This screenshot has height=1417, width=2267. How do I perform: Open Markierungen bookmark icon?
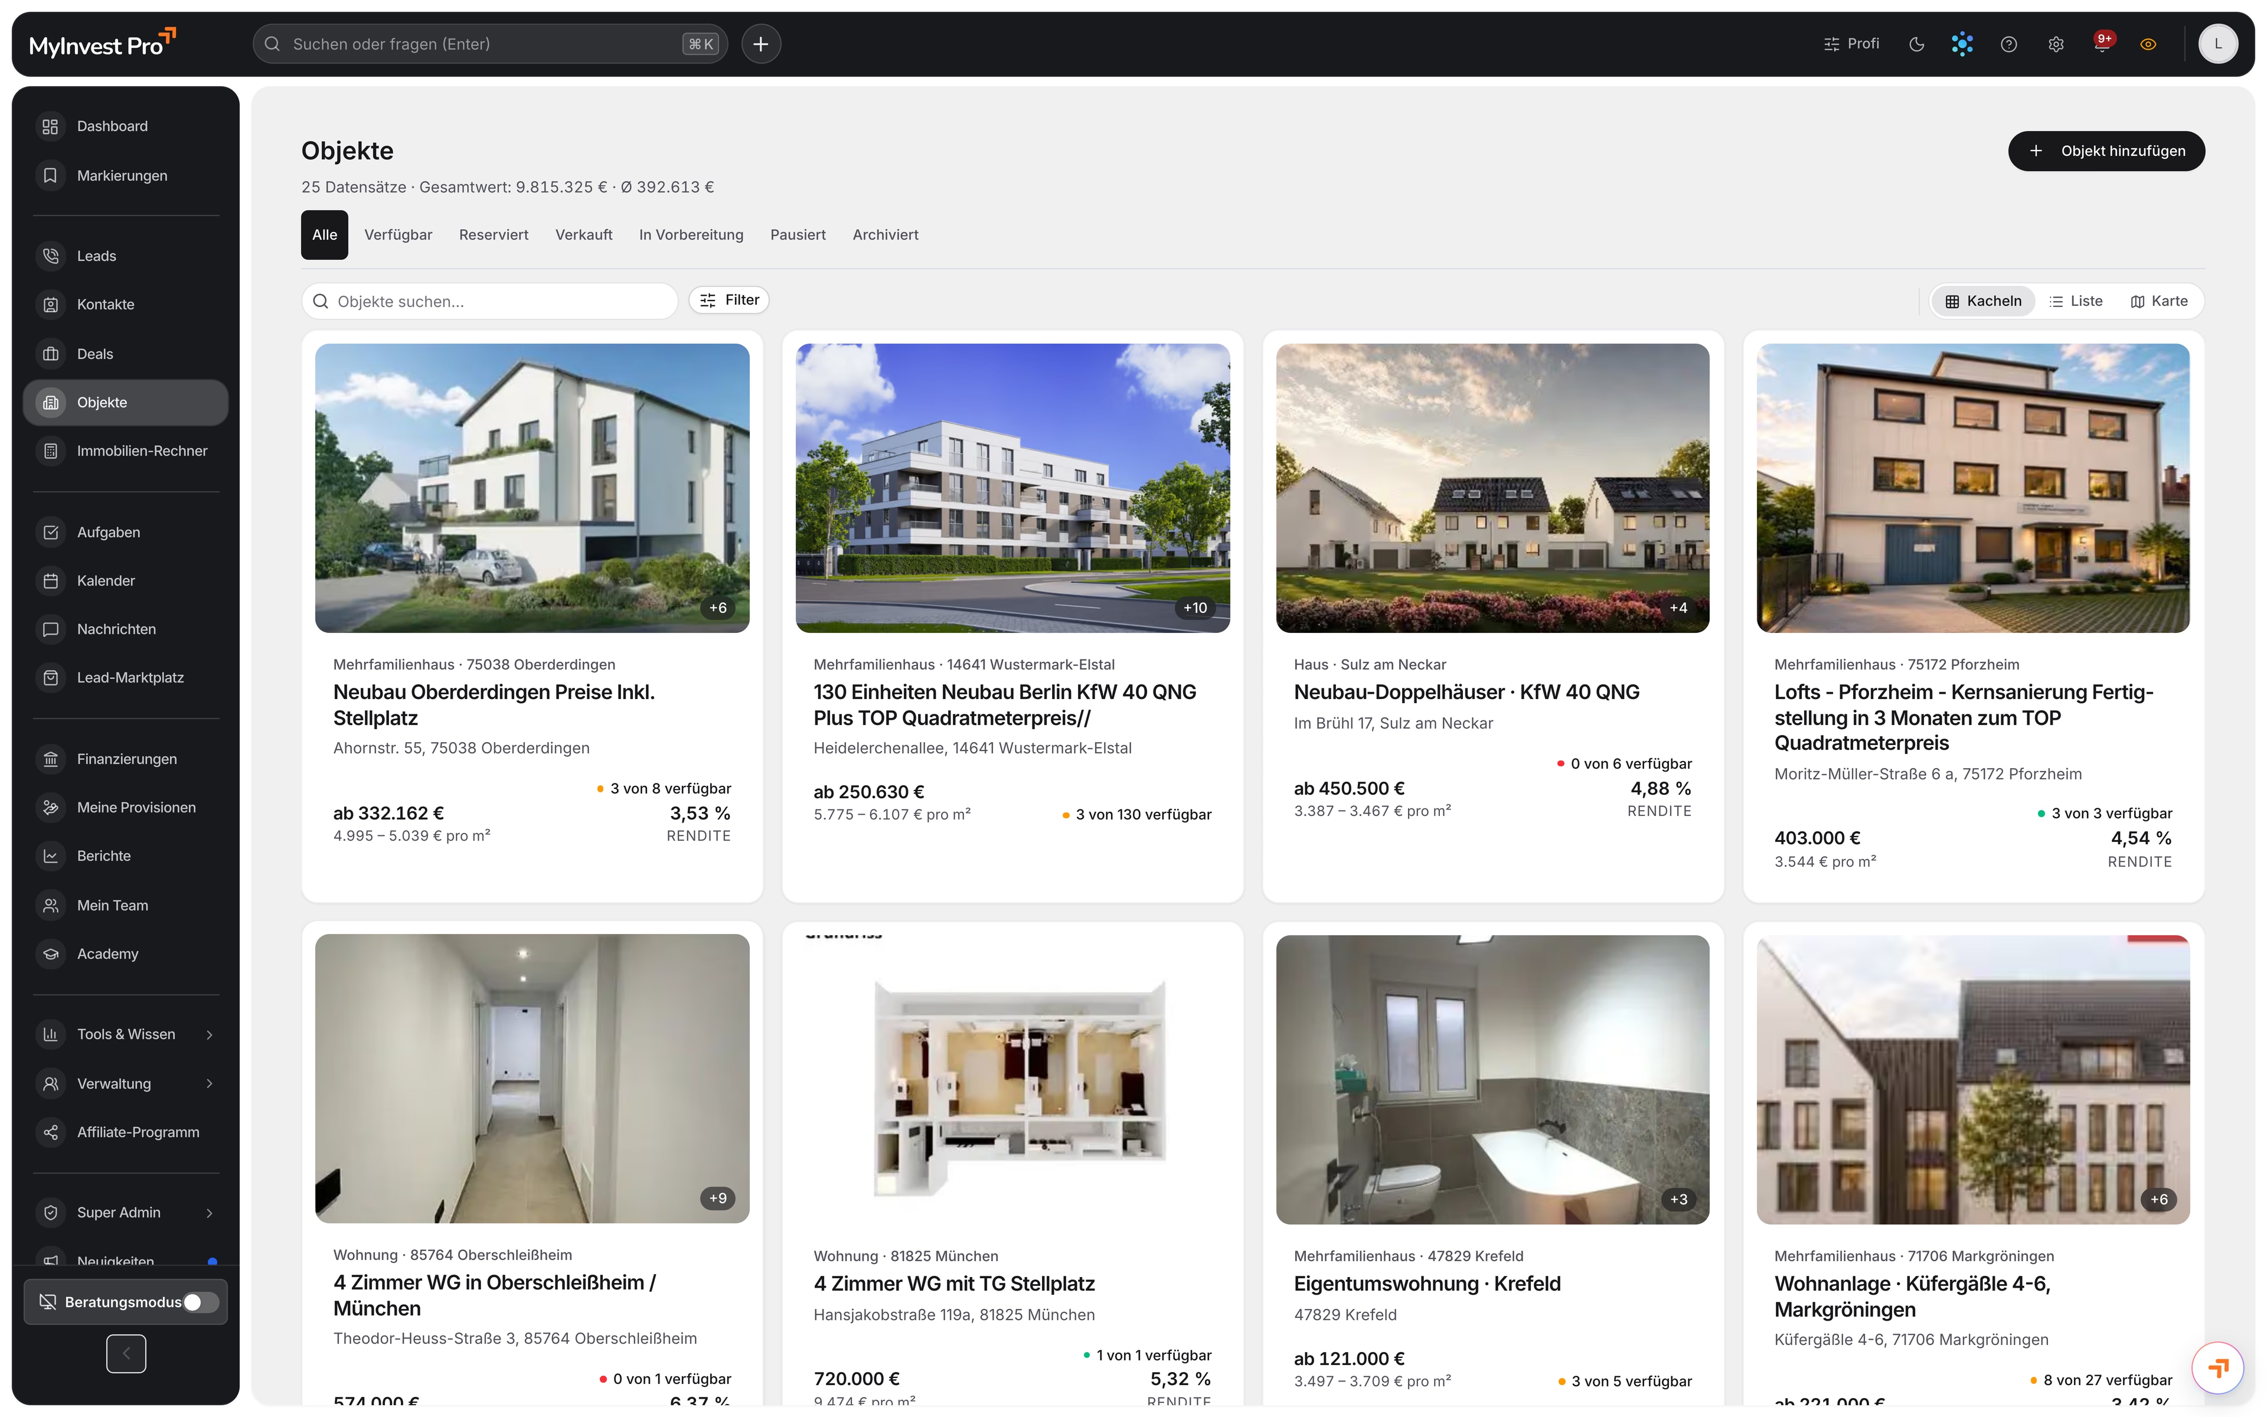pos(51,175)
